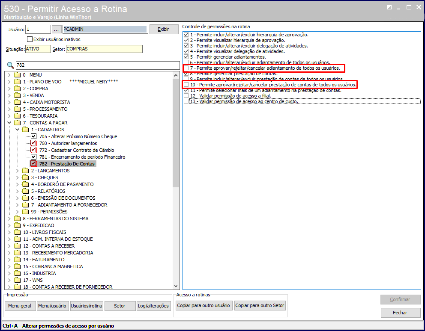425x331 pixels.
Task: Toggle checkbox for 781 Encerramento de período Financeiro
Action: click(33, 157)
